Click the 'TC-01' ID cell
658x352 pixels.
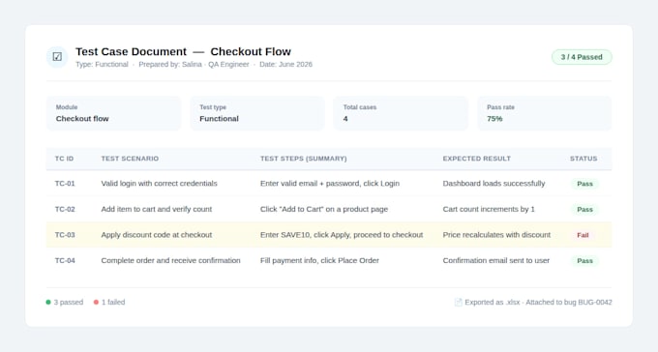click(65, 184)
